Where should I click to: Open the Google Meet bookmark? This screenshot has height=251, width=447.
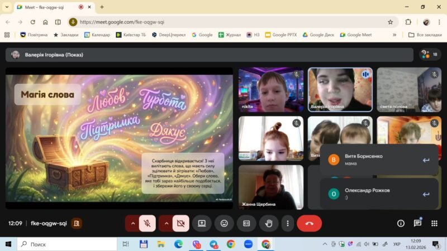pyautogui.click(x=355, y=35)
